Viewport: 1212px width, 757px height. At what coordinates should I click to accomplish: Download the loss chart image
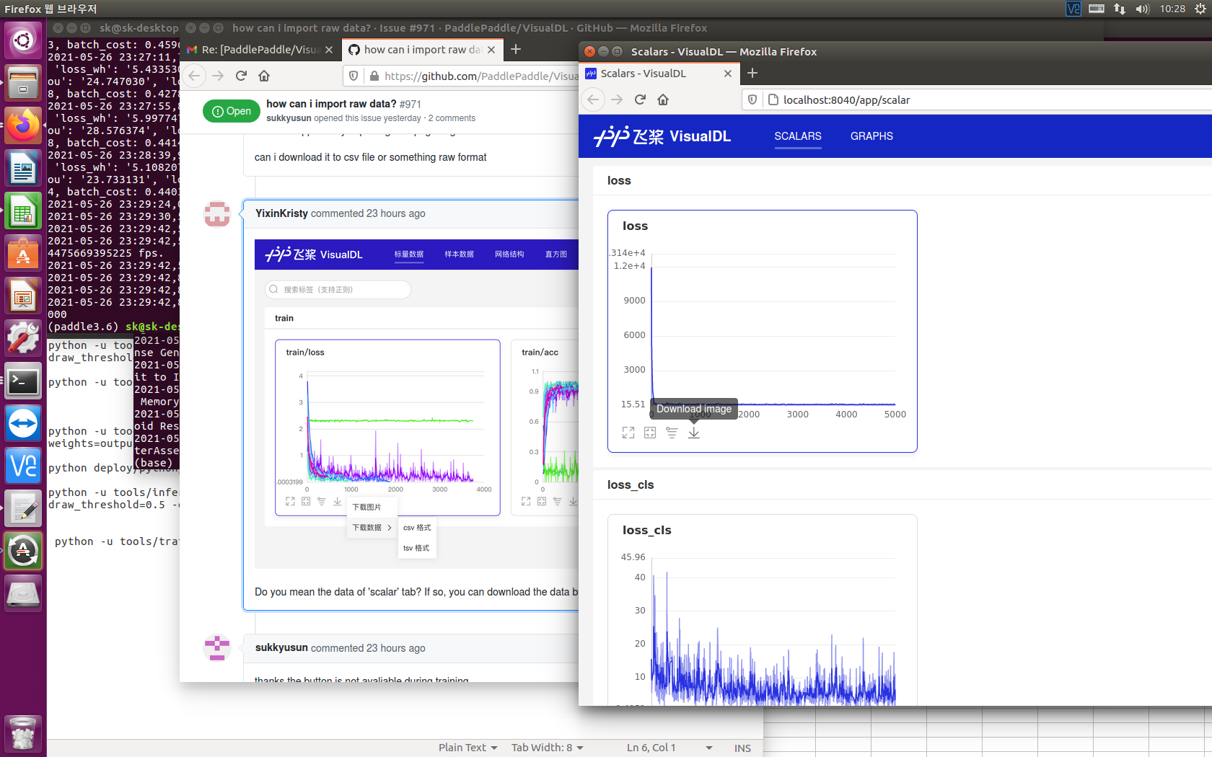pos(693,432)
